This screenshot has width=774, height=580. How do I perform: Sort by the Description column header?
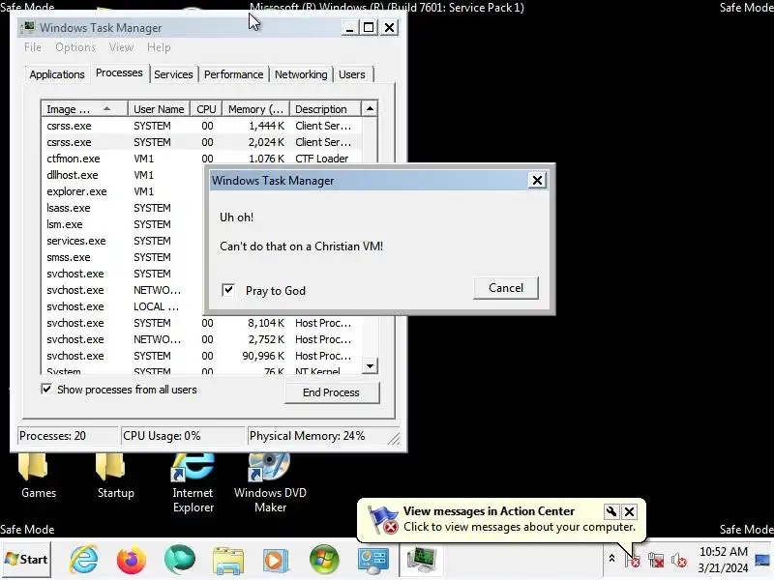[326, 109]
